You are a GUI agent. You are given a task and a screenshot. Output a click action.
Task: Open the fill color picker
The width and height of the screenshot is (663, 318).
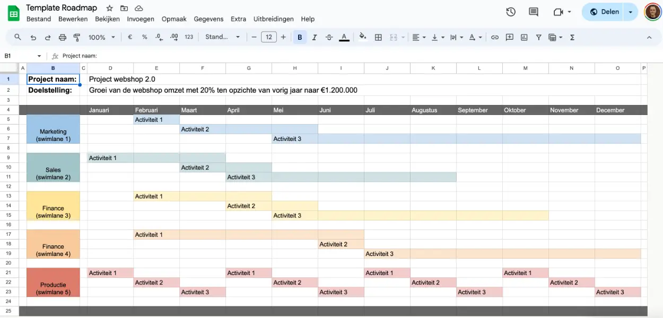pos(363,37)
